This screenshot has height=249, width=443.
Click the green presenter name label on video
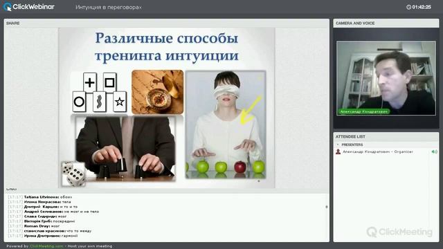[x=363, y=112]
